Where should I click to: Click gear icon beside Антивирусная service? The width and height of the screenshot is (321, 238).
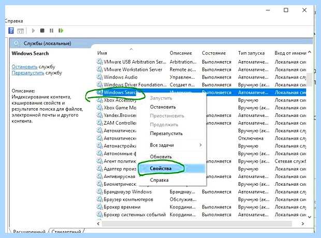[99, 176]
